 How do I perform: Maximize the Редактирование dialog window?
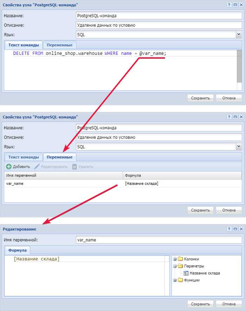[x=235, y=229]
